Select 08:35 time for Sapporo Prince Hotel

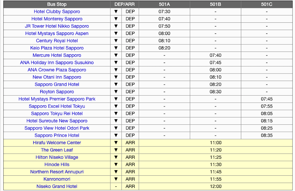(x=267, y=136)
